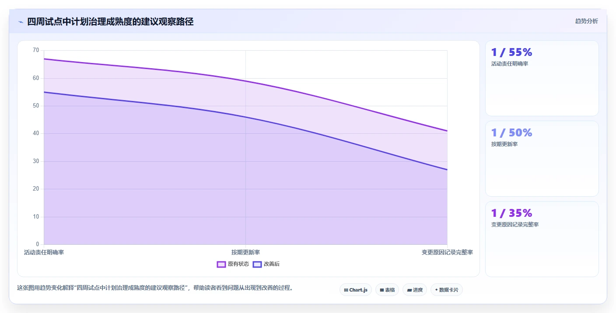Click the description sentence below the chart
The image size is (616, 313).
click(x=155, y=288)
